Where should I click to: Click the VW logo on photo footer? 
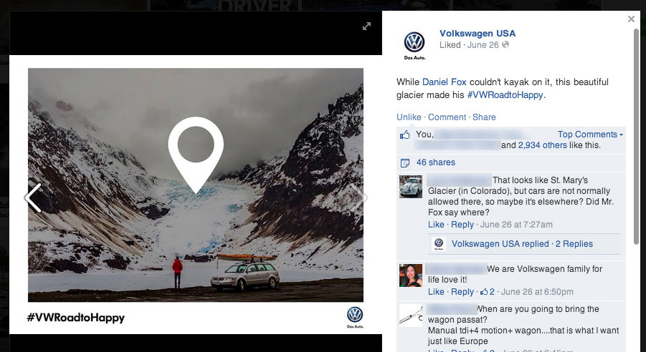tap(355, 317)
